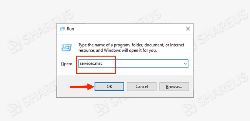
Task: Click the dialog description text
Action: pyautogui.click(x=131, y=48)
